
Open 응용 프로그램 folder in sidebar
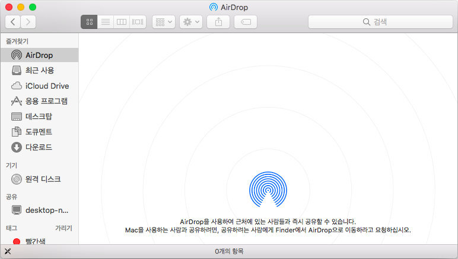click(x=39, y=101)
